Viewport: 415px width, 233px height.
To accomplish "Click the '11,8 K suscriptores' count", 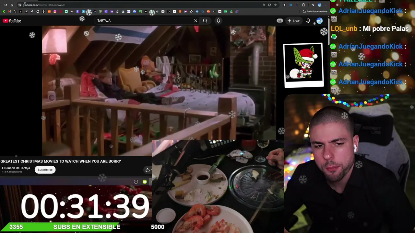I will tap(12, 172).
